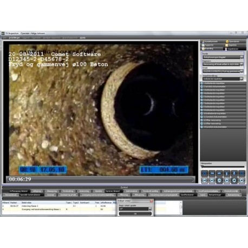Screen dimensions: 248x248
Task: Click the icon of inspection row 7
Action: click(x=202, y=103)
